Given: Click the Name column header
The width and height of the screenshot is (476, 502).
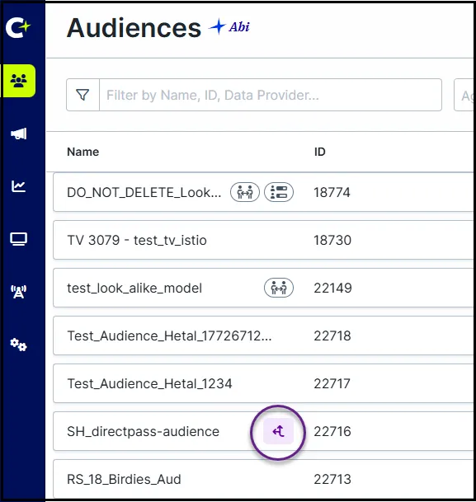Looking at the screenshot, I should pos(83,152).
